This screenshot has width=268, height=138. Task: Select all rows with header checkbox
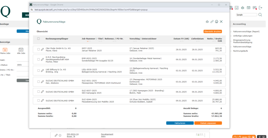[x=38, y=39]
